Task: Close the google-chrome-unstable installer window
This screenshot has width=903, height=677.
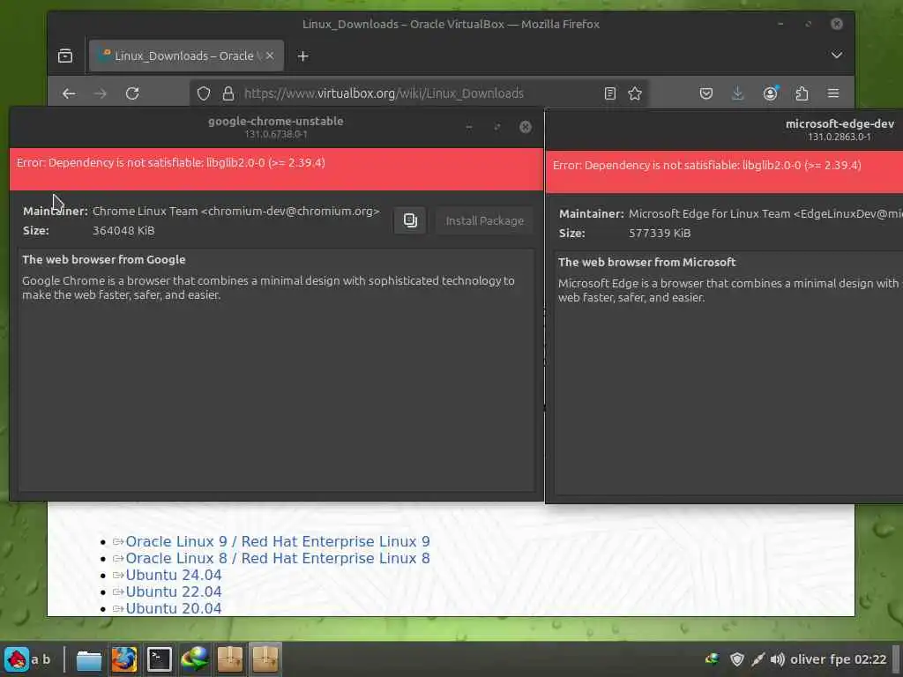Action: coord(526,127)
